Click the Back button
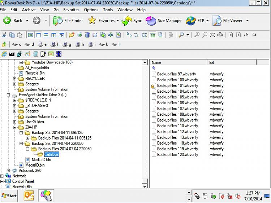 click(13, 21)
